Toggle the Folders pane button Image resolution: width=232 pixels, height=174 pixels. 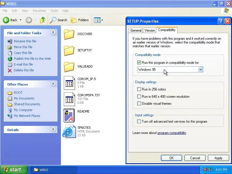(79, 20)
